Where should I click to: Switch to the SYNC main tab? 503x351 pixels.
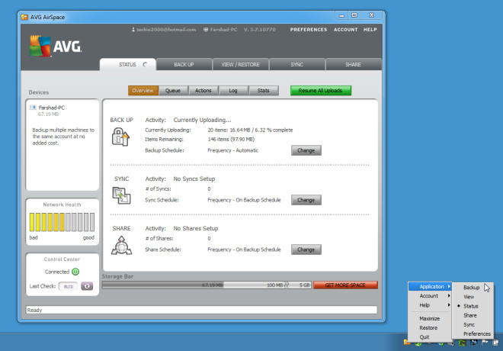tap(297, 65)
